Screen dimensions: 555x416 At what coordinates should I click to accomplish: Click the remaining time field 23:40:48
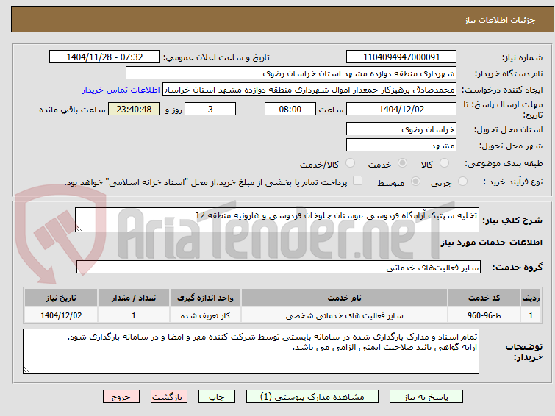point(134,109)
